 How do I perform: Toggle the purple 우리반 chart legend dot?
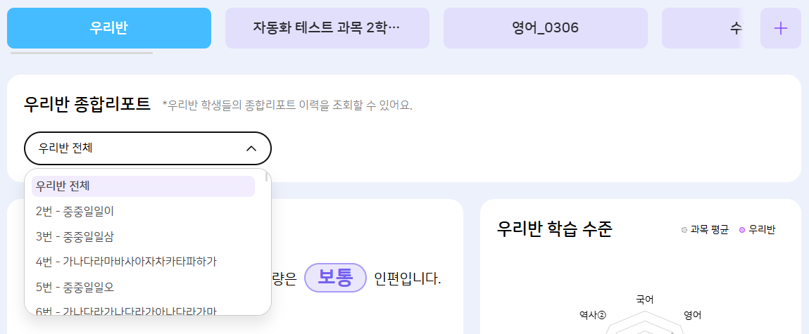(741, 230)
